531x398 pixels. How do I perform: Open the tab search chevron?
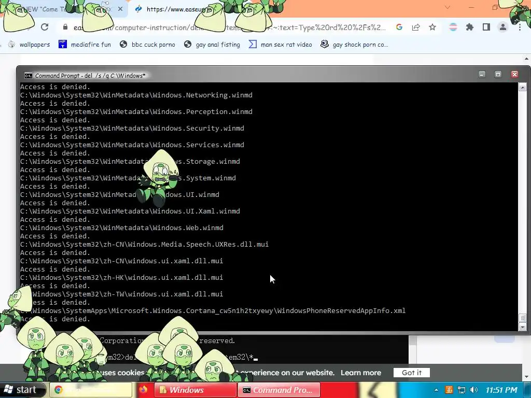pyautogui.click(x=448, y=7)
